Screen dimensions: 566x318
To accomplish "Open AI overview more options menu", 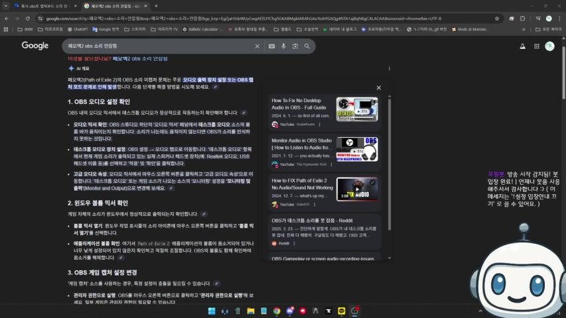I will coord(389,68).
